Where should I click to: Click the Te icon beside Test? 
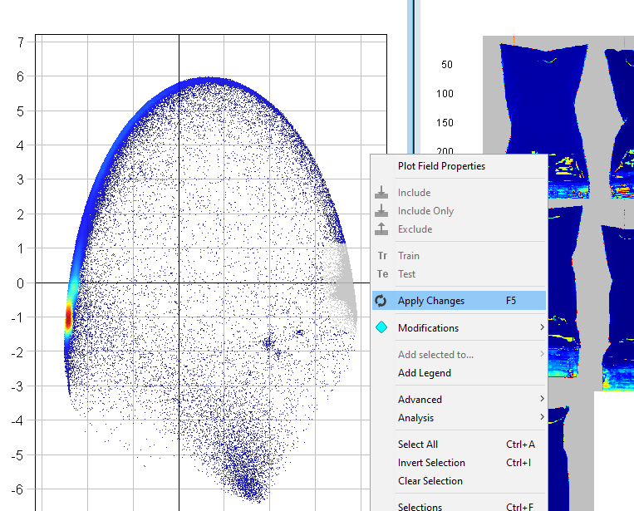pyautogui.click(x=382, y=274)
